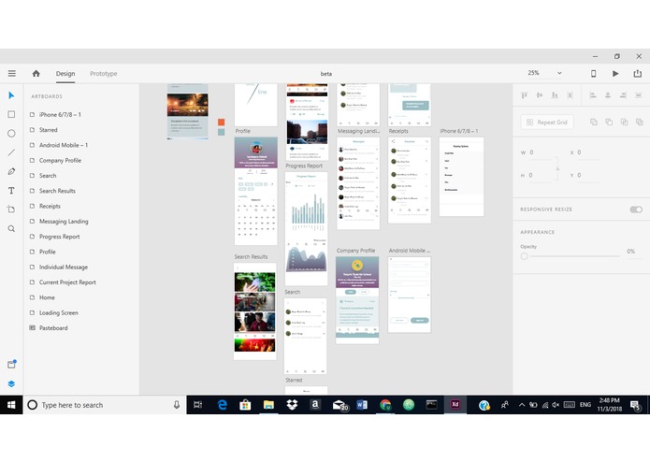This screenshot has height=462, width=650.
Task: Switch to the Prototype tab
Action: click(103, 73)
